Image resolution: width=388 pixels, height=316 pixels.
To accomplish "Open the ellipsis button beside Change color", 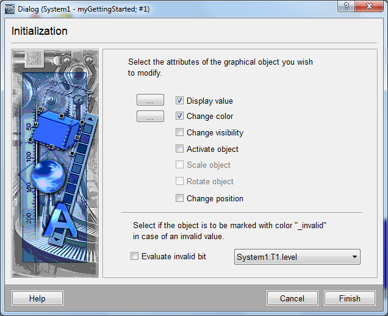I will pos(150,117).
